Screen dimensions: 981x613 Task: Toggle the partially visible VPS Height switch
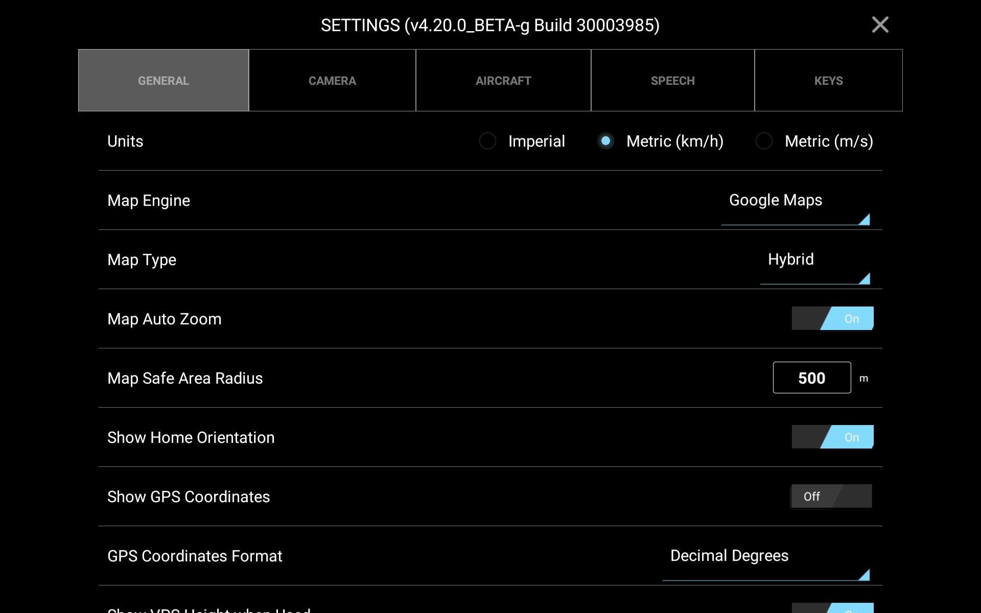pos(832,608)
